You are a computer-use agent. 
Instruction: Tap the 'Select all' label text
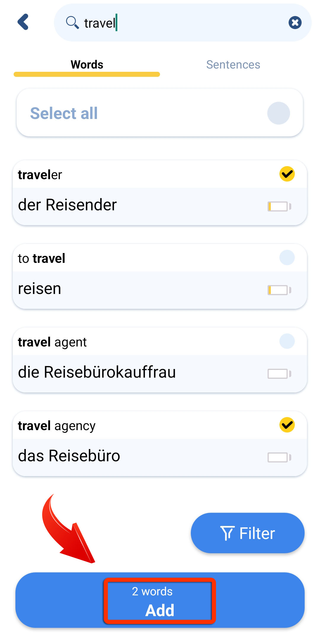click(64, 113)
